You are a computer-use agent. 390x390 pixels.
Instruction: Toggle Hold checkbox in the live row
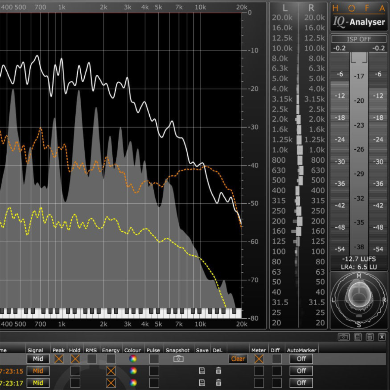[x=75, y=359]
